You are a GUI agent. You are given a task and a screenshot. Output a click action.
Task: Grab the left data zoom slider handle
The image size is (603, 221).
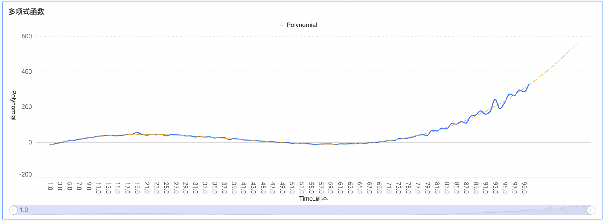coord(13,210)
